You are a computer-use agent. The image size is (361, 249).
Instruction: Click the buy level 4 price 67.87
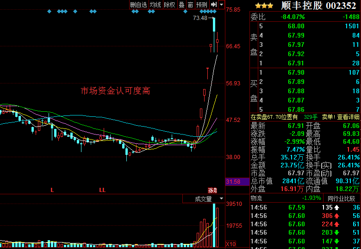(296, 100)
